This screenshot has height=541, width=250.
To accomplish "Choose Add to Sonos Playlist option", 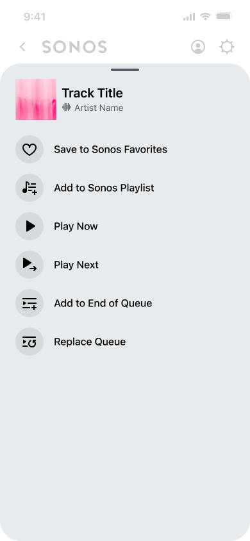I will click(104, 188).
